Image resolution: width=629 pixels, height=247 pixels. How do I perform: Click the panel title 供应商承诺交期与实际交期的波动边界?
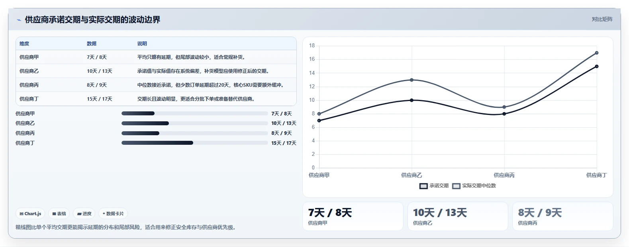[92, 20]
